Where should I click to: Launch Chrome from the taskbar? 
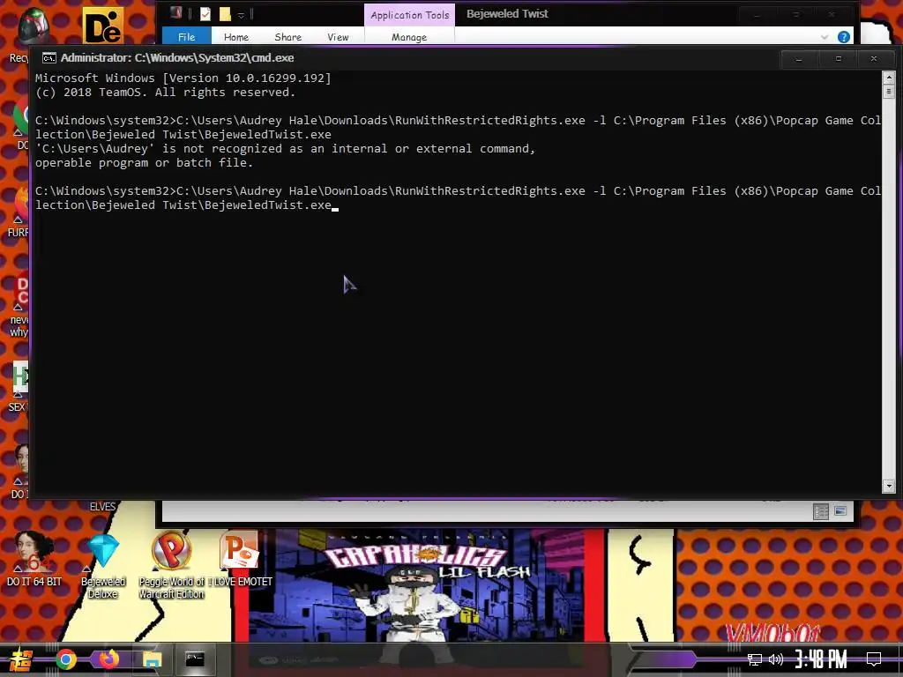(66, 659)
